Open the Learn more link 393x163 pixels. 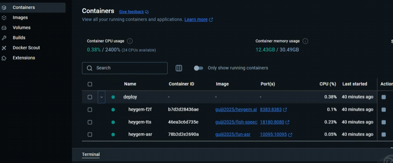click(x=196, y=19)
